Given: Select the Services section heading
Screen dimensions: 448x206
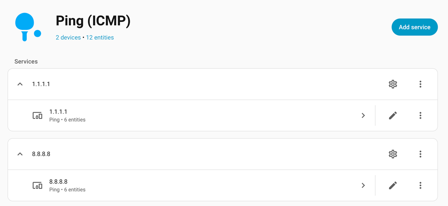Looking at the screenshot, I should click(26, 61).
